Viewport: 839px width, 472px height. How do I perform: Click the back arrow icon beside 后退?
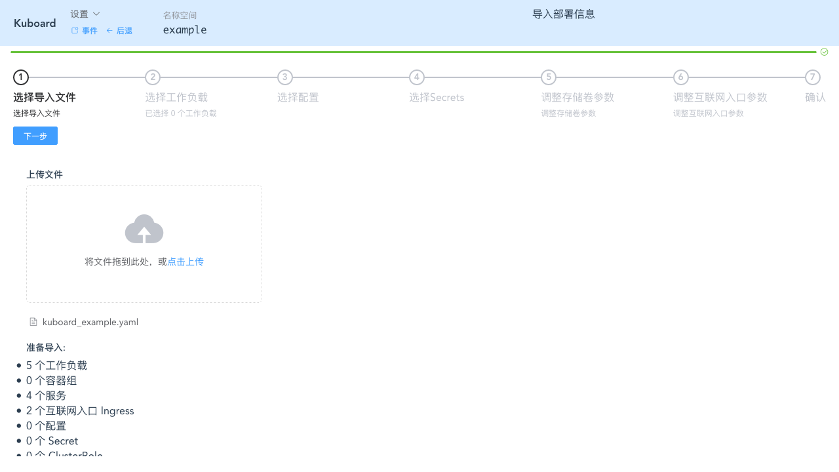click(x=109, y=30)
